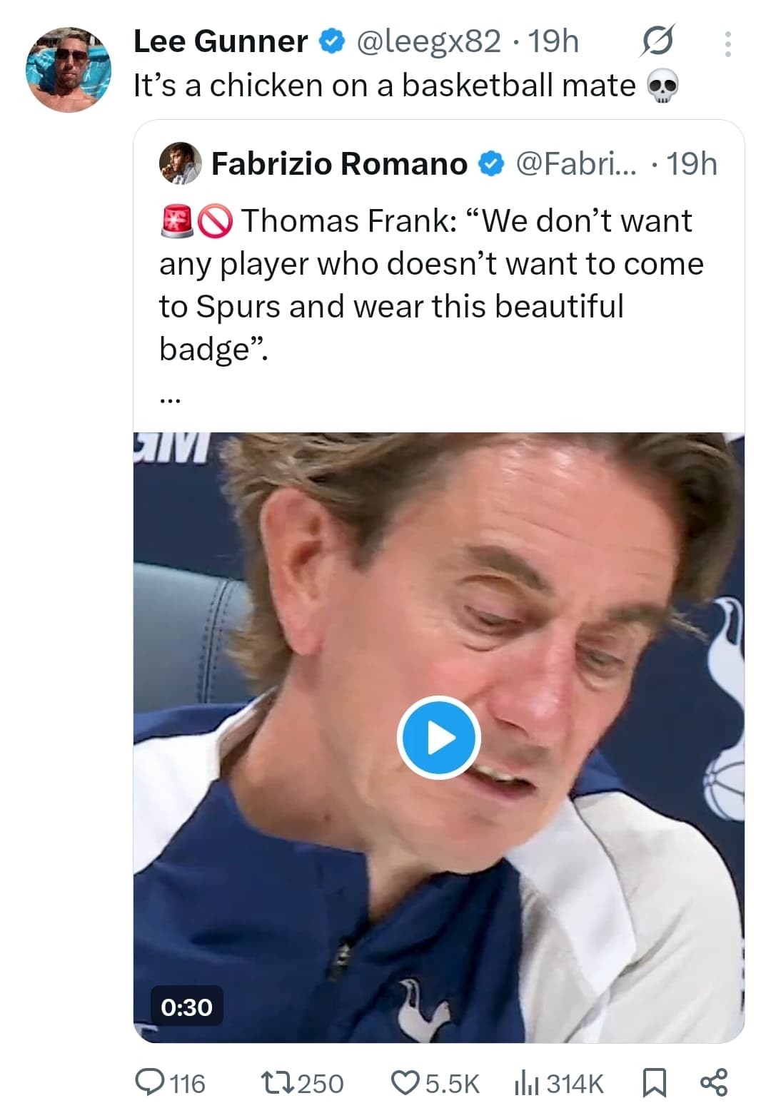Screen dimensions: 771x1108
Task: Bookmark this post
Action: pos(654,1082)
